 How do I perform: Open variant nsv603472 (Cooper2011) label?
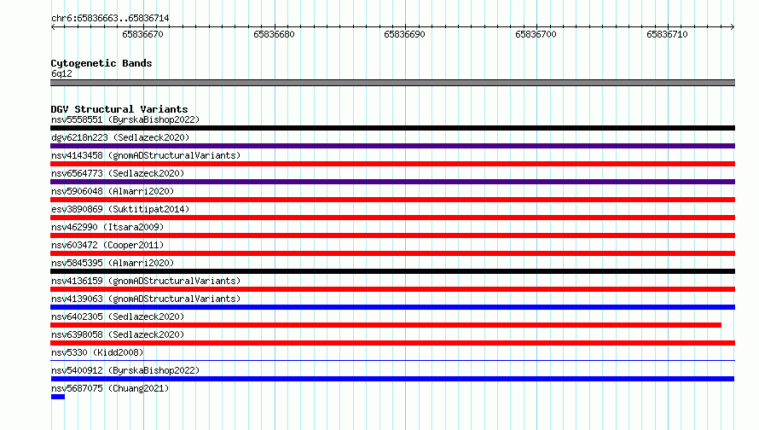click(x=107, y=245)
